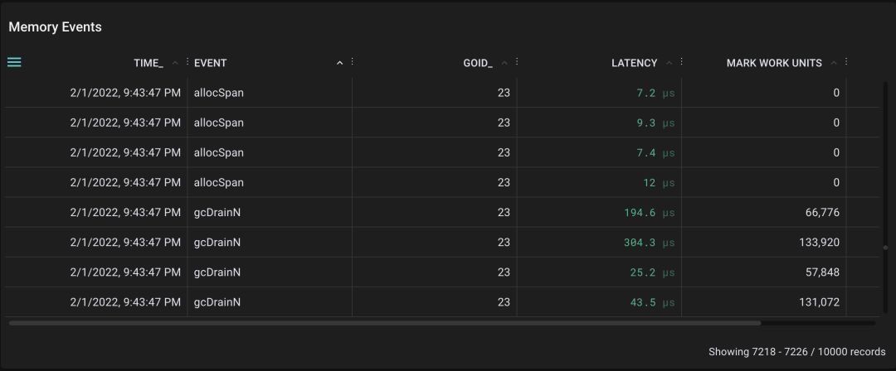Click sort arrow beside LATENCY header
This screenshot has width=896, height=371.
click(x=669, y=63)
